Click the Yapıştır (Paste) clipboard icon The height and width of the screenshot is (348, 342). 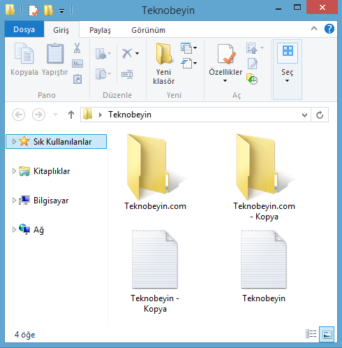[x=55, y=54]
